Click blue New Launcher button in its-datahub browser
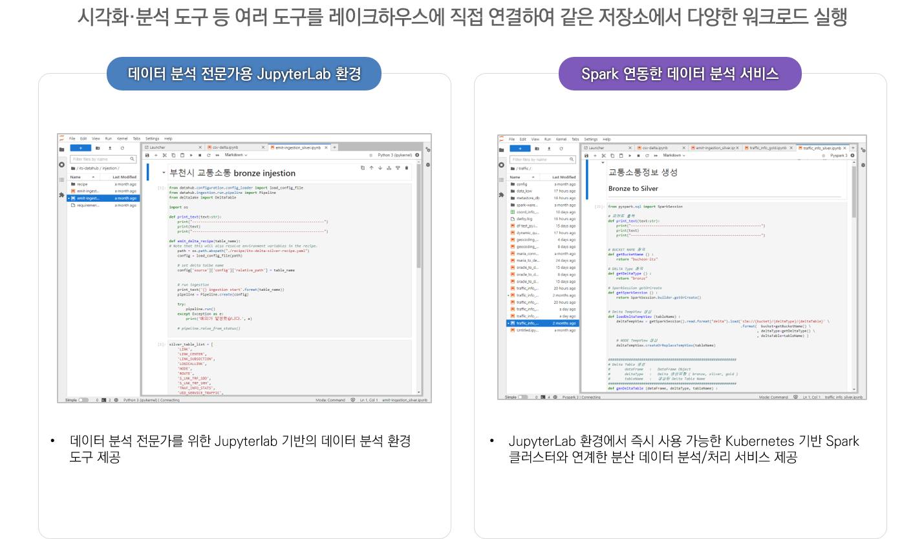The image size is (924, 539). pyautogui.click(x=81, y=148)
